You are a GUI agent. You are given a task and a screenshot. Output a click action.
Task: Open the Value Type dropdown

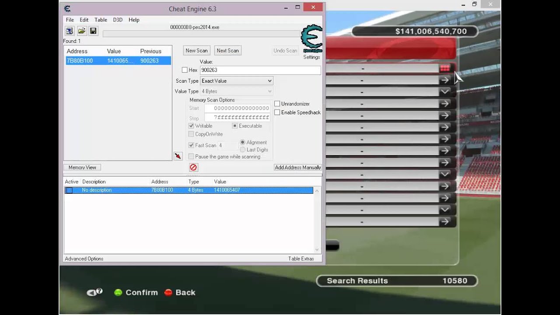(237, 91)
